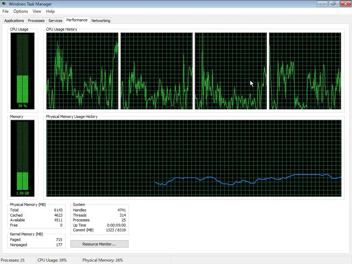Image resolution: width=352 pixels, height=264 pixels.
Task: Click the Paged kernel memory value 715
Action: pyautogui.click(x=59, y=240)
